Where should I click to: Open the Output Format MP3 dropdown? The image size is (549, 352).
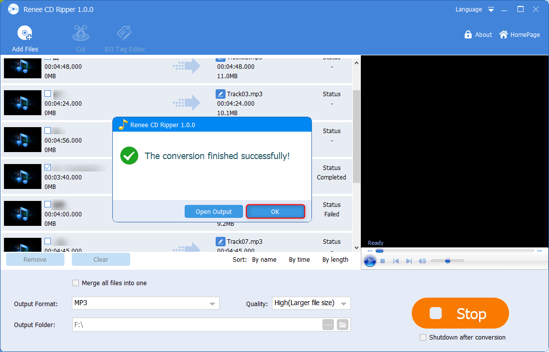146,303
